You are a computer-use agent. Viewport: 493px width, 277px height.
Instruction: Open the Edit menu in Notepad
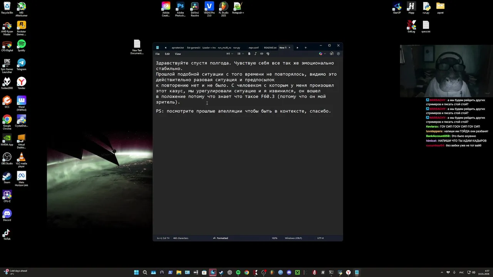coord(167,54)
